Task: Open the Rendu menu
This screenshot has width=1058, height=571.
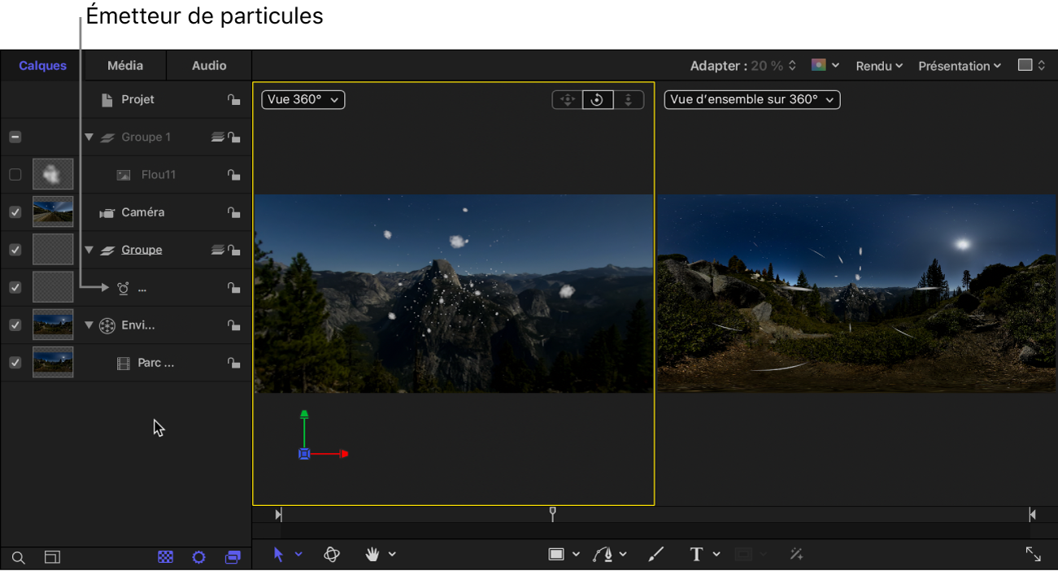Action: click(879, 66)
